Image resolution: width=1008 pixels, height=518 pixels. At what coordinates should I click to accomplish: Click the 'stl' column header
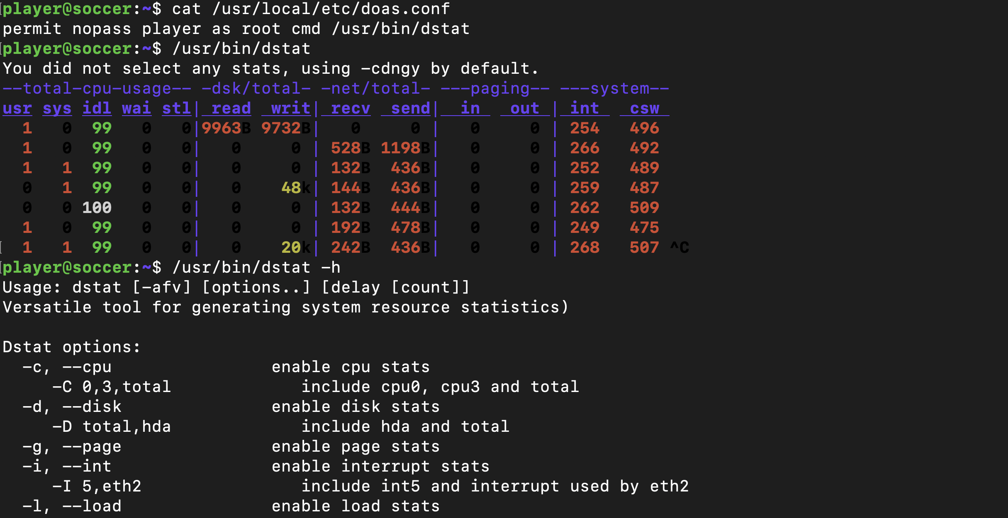pyautogui.click(x=177, y=108)
